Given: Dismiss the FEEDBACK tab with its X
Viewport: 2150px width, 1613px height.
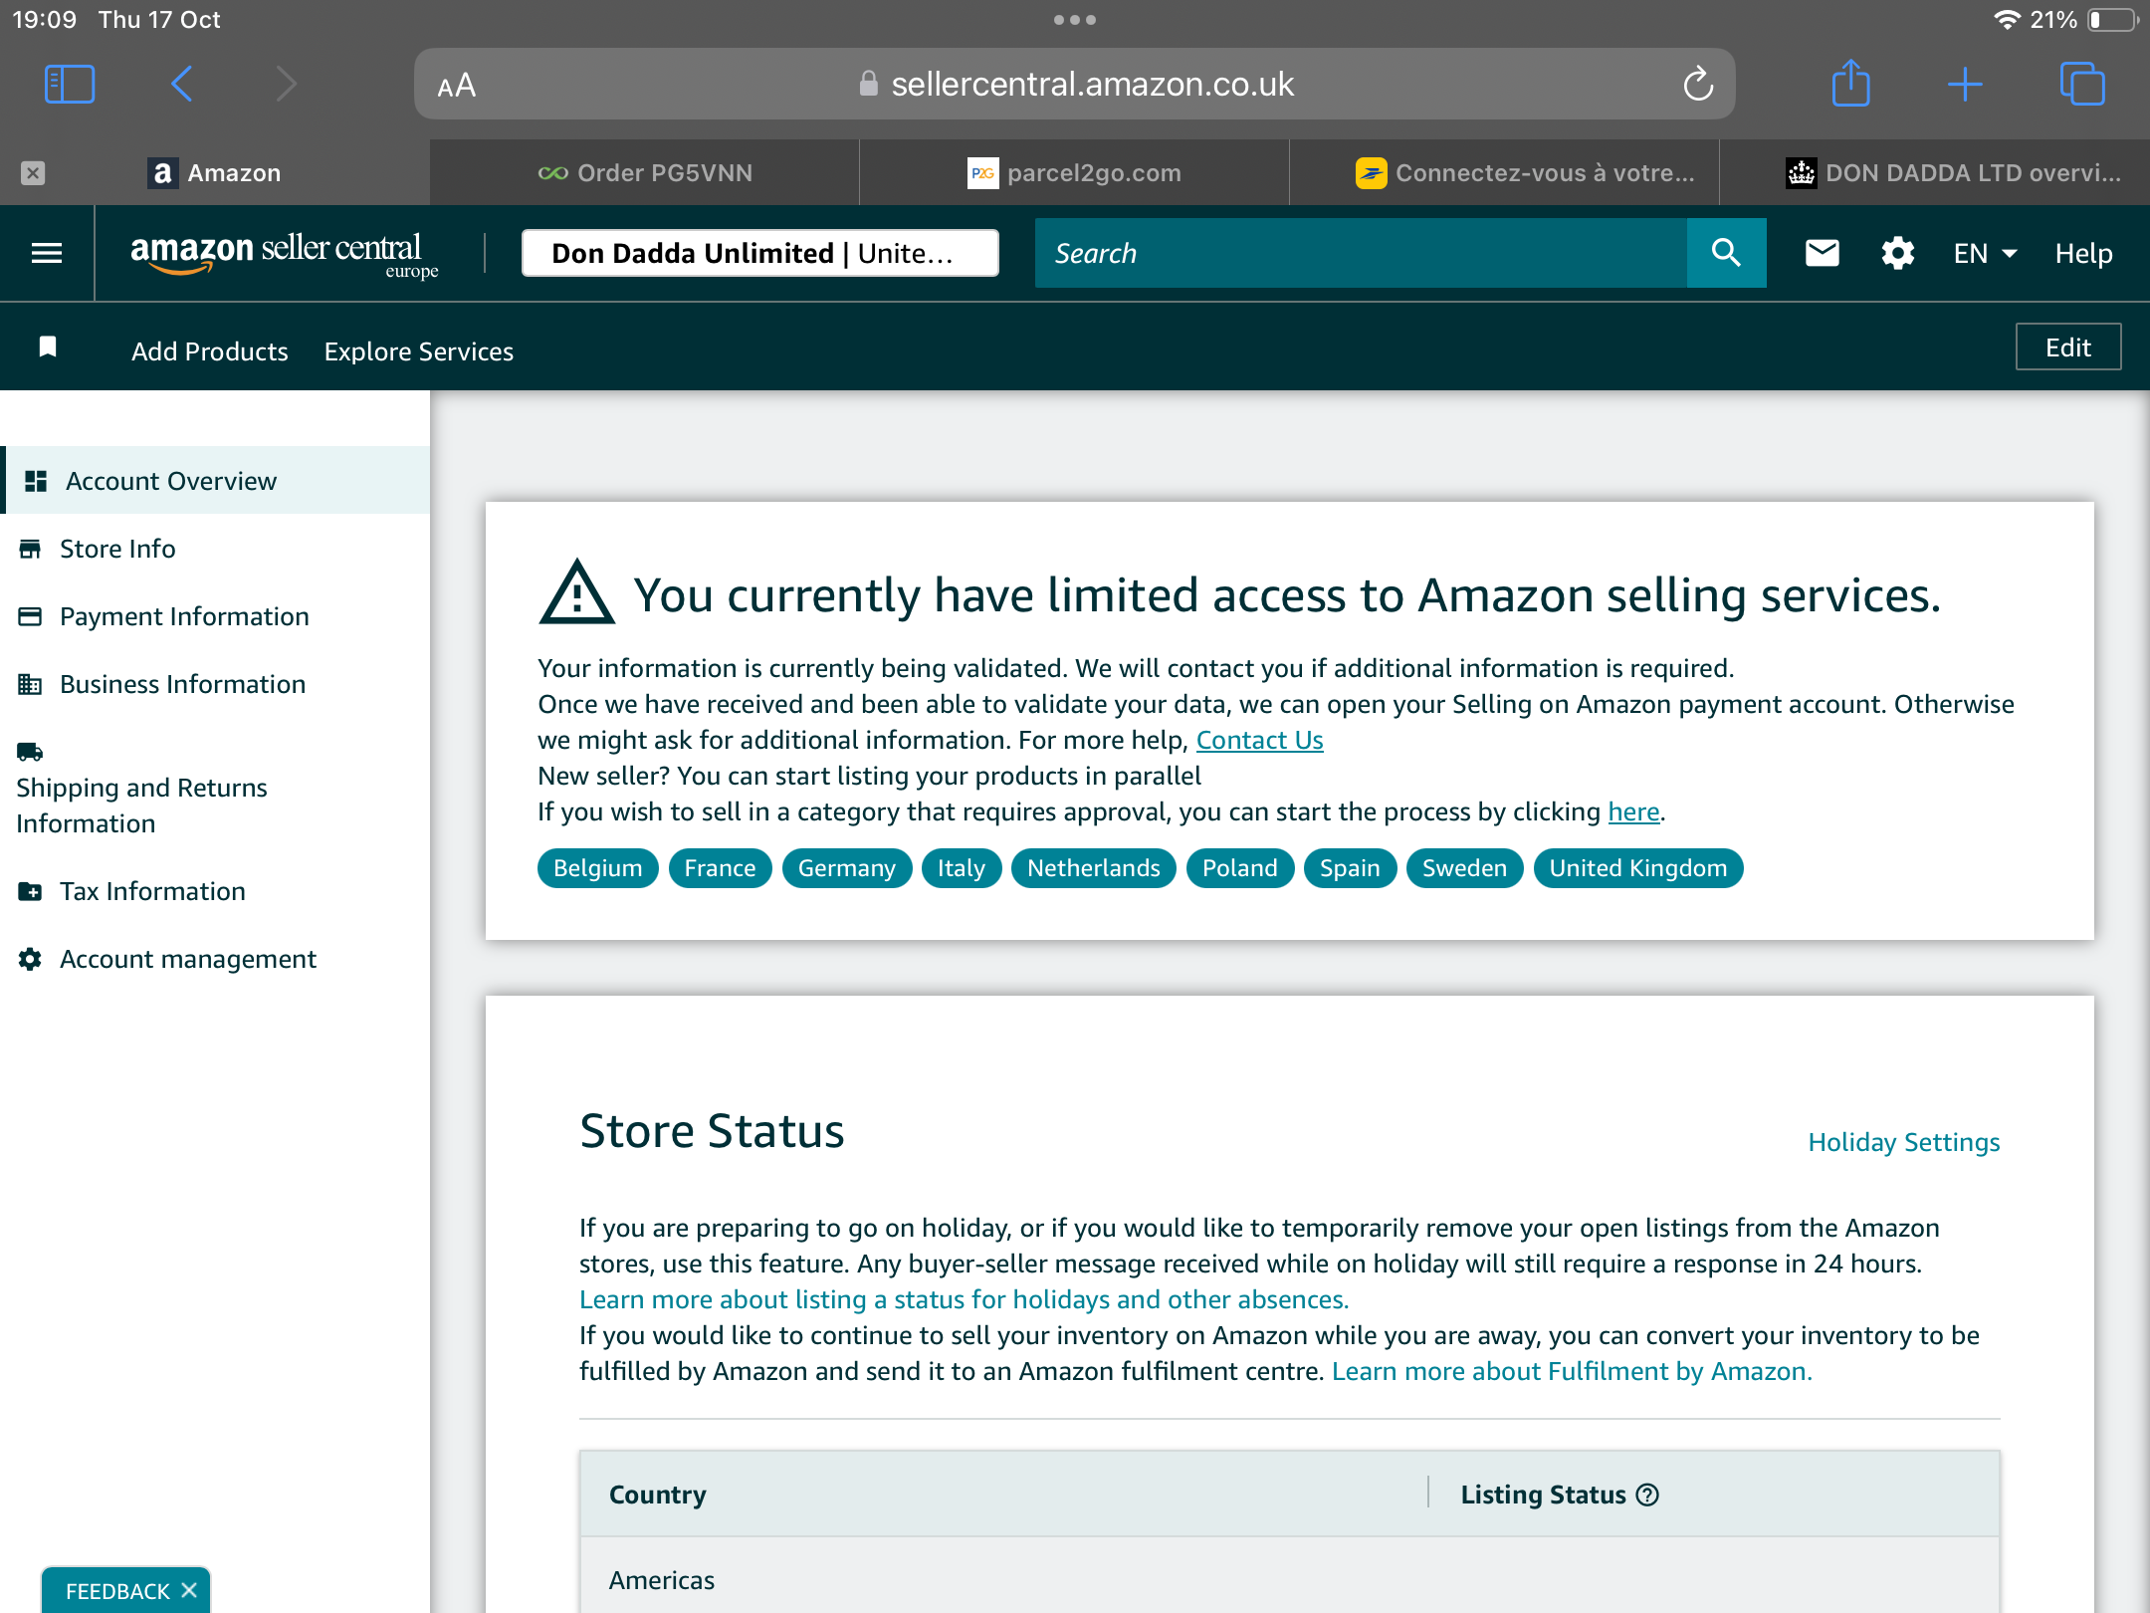Looking at the screenshot, I should pyautogui.click(x=189, y=1590).
